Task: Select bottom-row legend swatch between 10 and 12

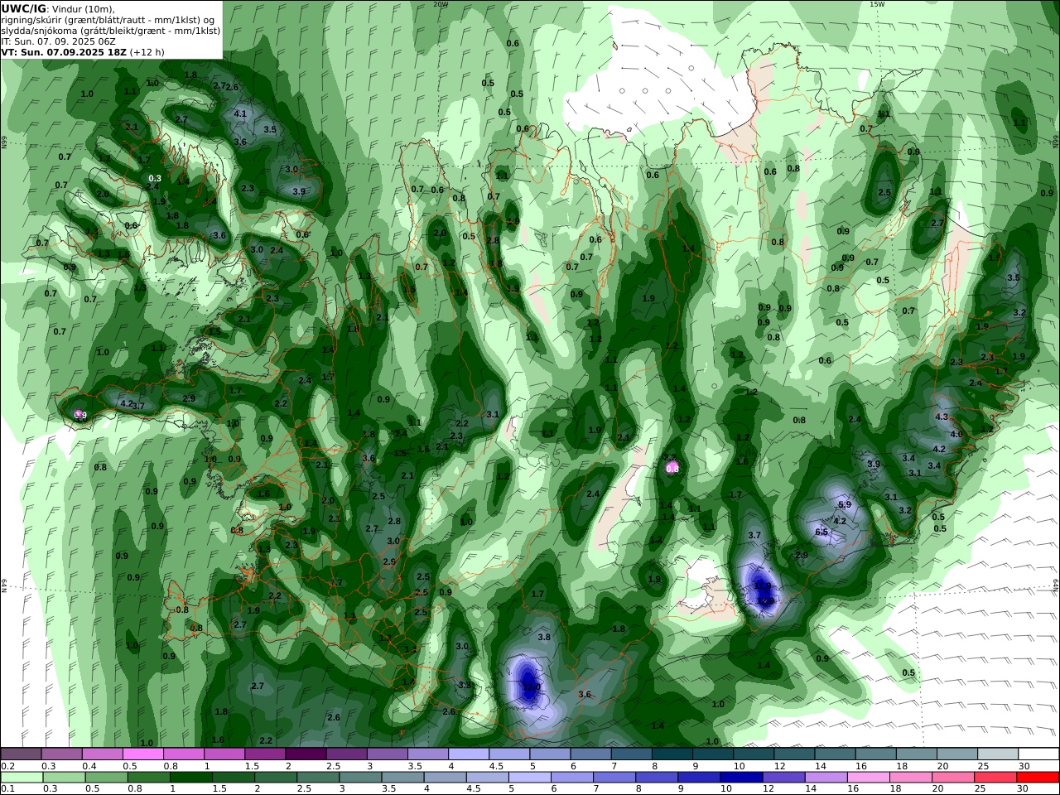Action: coord(740,778)
